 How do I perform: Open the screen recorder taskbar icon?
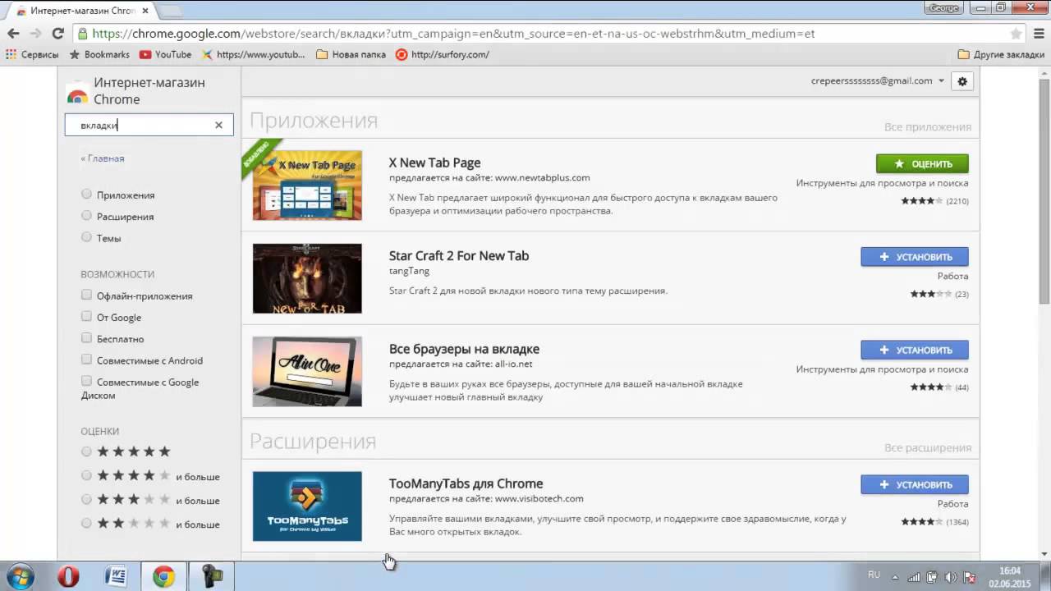211,577
